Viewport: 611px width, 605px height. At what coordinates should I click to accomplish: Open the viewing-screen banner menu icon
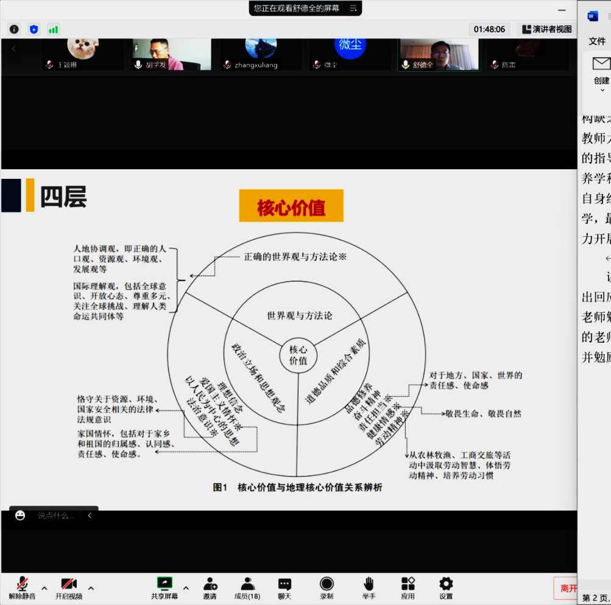[353, 9]
